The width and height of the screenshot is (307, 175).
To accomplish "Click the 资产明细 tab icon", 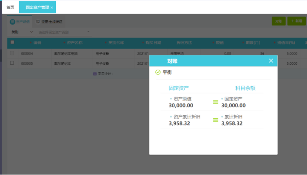I will 12,22.
